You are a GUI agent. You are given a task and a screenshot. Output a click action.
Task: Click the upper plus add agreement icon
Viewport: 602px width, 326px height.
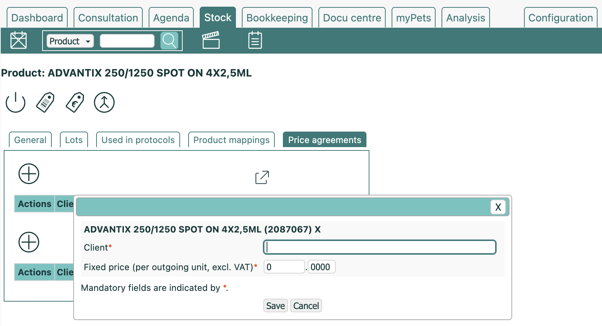pyautogui.click(x=29, y=174)
